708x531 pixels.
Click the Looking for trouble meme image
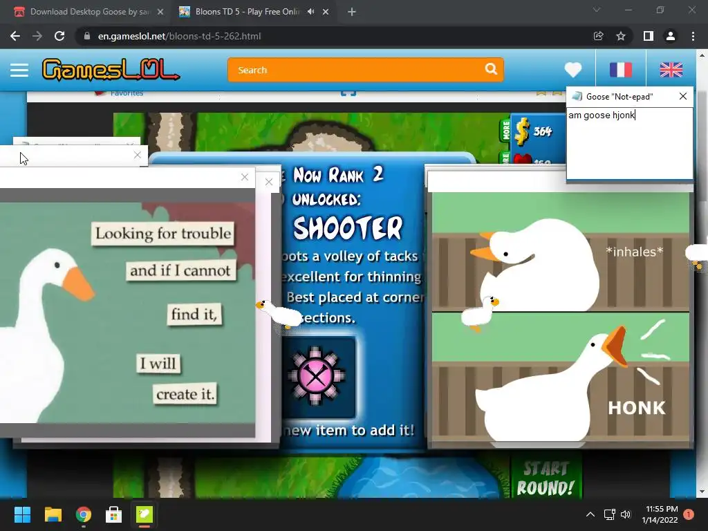pyautogui.click(x=127, y=313)
